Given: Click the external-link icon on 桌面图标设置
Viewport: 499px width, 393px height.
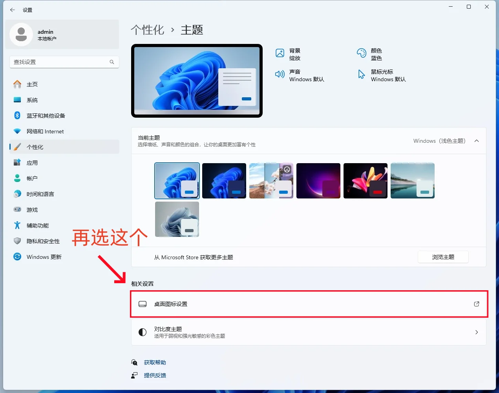Looking at the screenshot, I should click(x=476, y=304).
